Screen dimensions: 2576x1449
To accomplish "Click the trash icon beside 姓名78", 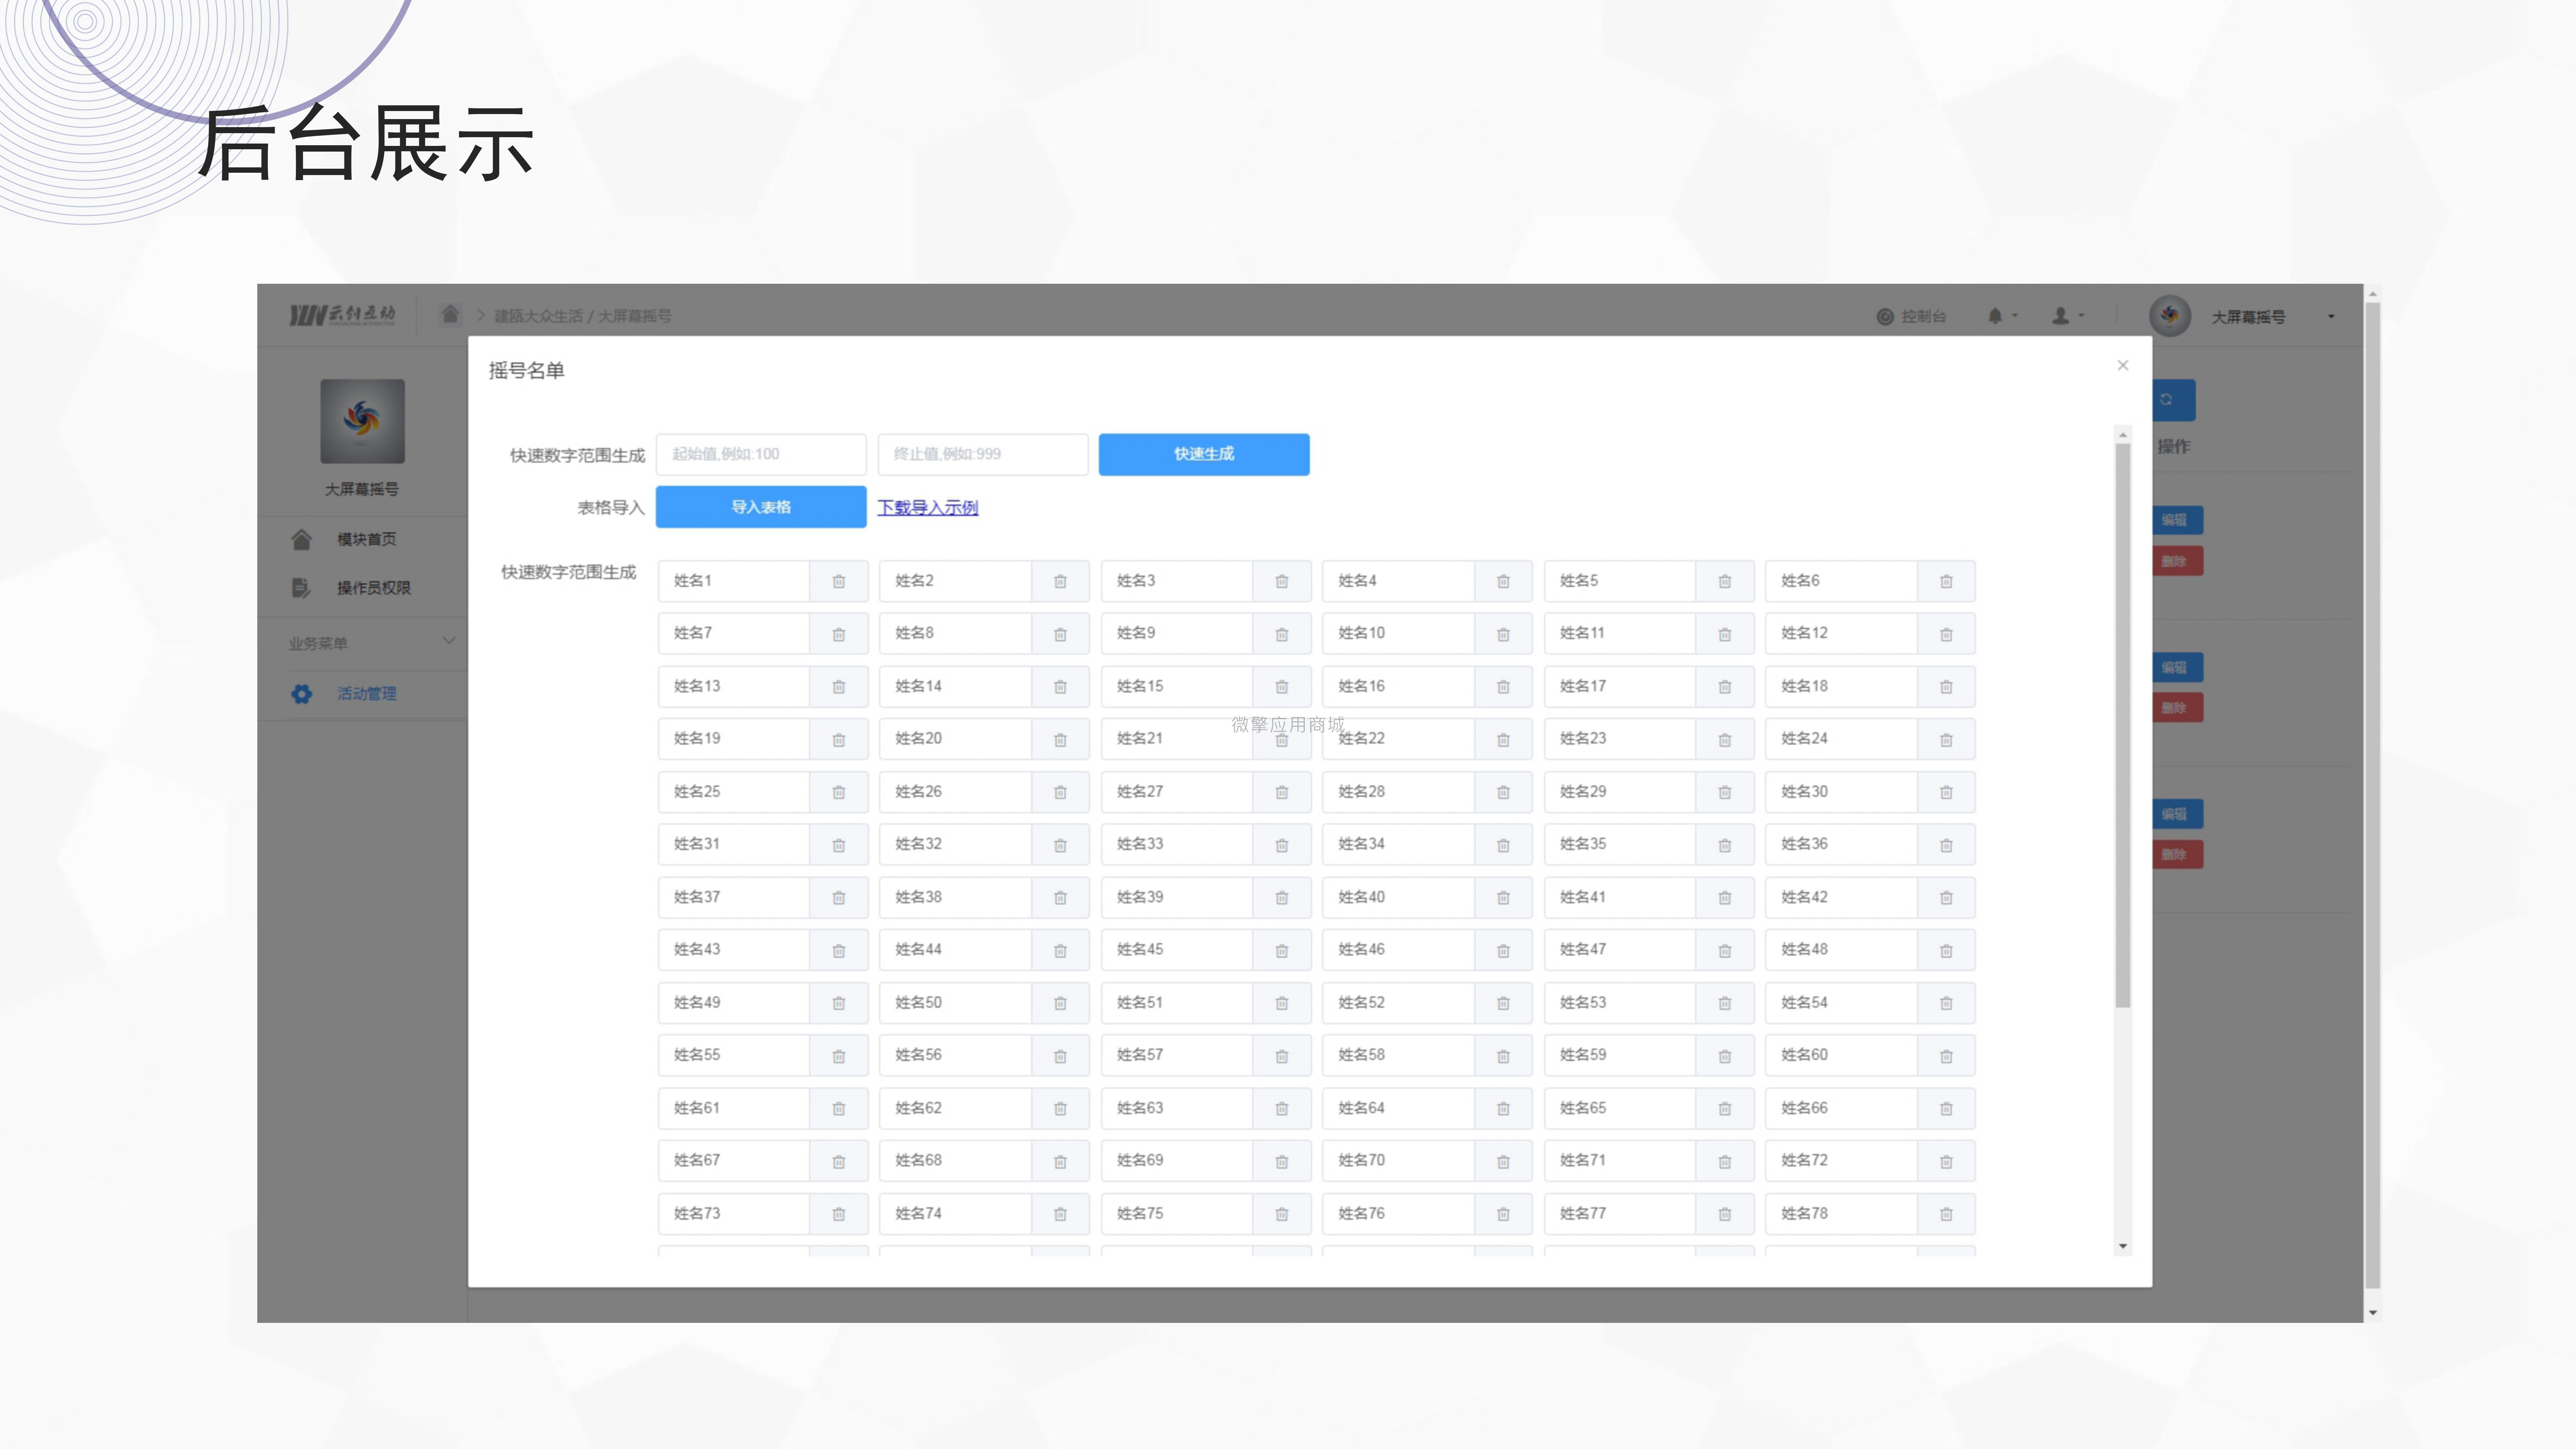I will 1946,1214.
